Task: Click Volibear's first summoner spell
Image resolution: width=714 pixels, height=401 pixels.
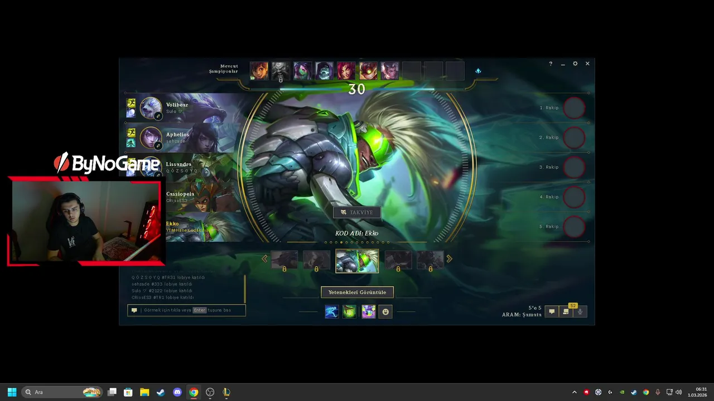Action: pyautogui.click(x=131, y=103)
